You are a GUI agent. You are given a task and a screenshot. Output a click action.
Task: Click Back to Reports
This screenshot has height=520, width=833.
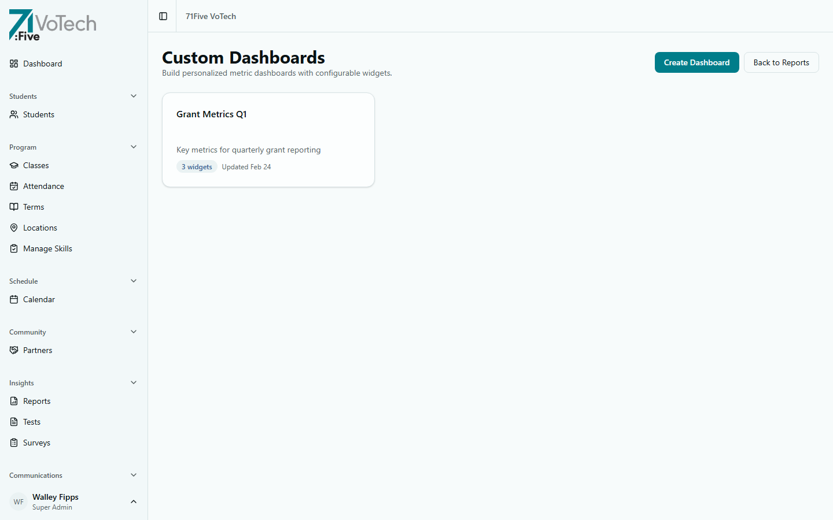[781, 62]
